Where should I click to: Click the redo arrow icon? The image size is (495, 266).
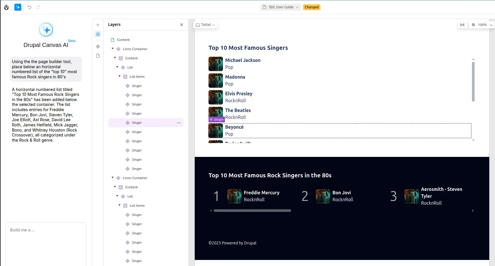(x=39, y=7)
